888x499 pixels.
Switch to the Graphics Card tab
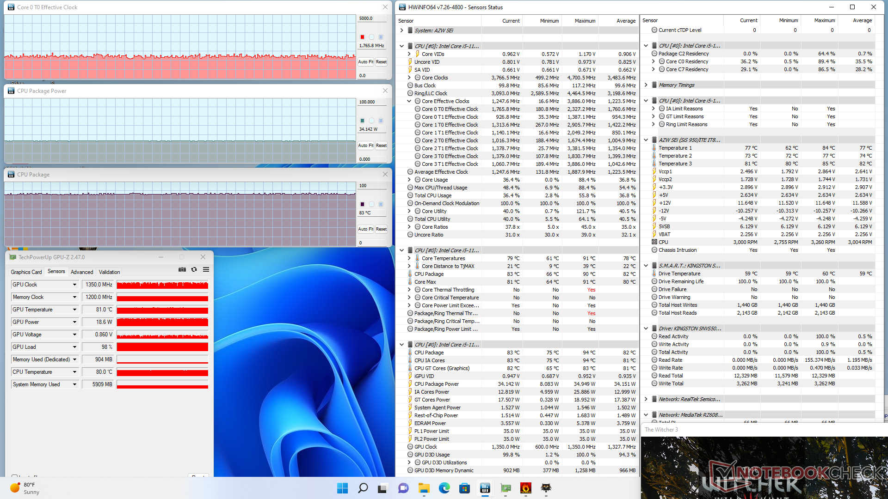click(x=26, y=272)
